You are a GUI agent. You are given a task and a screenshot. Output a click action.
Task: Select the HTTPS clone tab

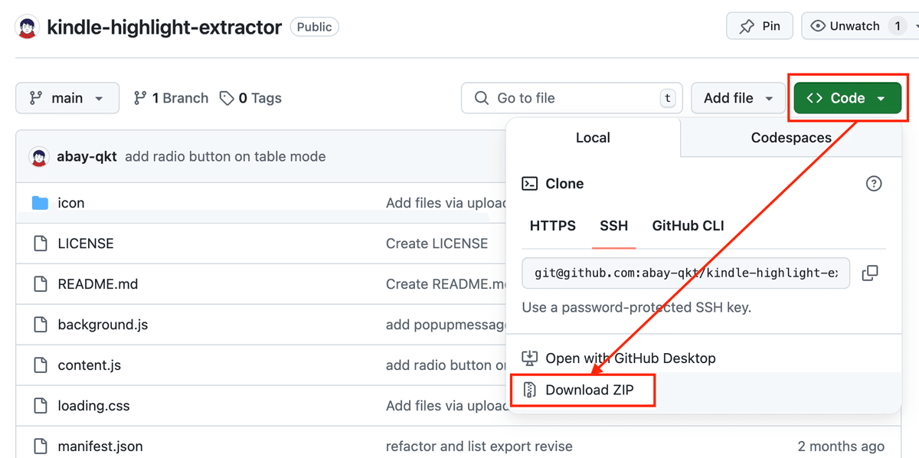coord(553,226)
